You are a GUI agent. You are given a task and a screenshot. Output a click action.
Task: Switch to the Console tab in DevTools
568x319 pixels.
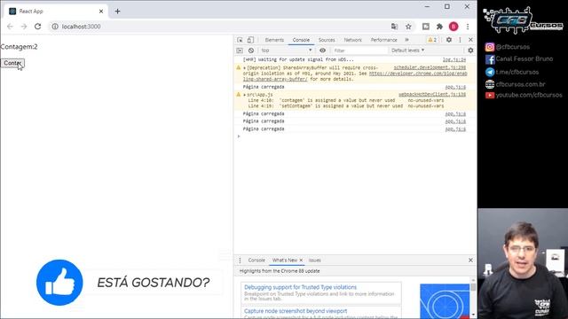point(301,40)
